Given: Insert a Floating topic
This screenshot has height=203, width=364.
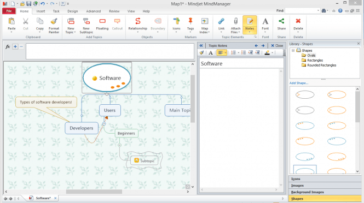Looking at the screenshot, I should click(x=102, y=24).
